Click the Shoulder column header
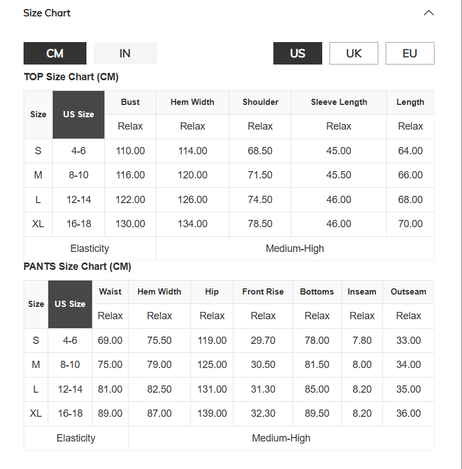Viewport: 462px width, 469px height. [260, 102]
